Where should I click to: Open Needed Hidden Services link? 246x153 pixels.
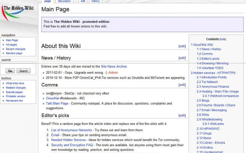[x=69, y=140]
